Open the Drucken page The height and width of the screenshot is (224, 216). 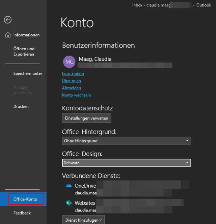coord(21,106)
